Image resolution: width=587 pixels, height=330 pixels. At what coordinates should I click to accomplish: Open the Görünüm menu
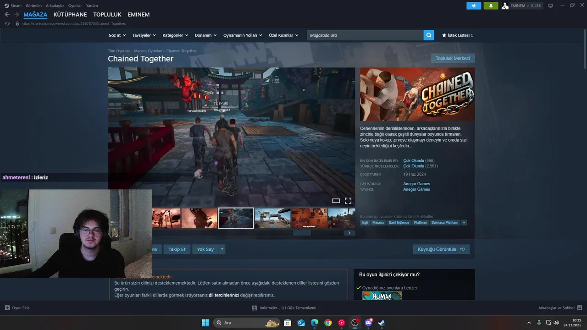pos(33,5)
